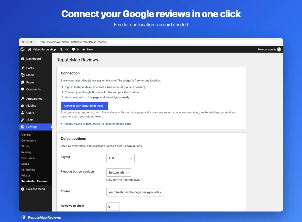Click the Reviews to show number field
This screenshot has height=222, width=302.
[x=113, y=207]
